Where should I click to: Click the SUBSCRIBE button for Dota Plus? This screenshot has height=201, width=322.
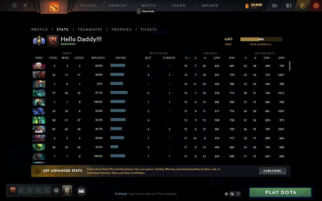272,171
